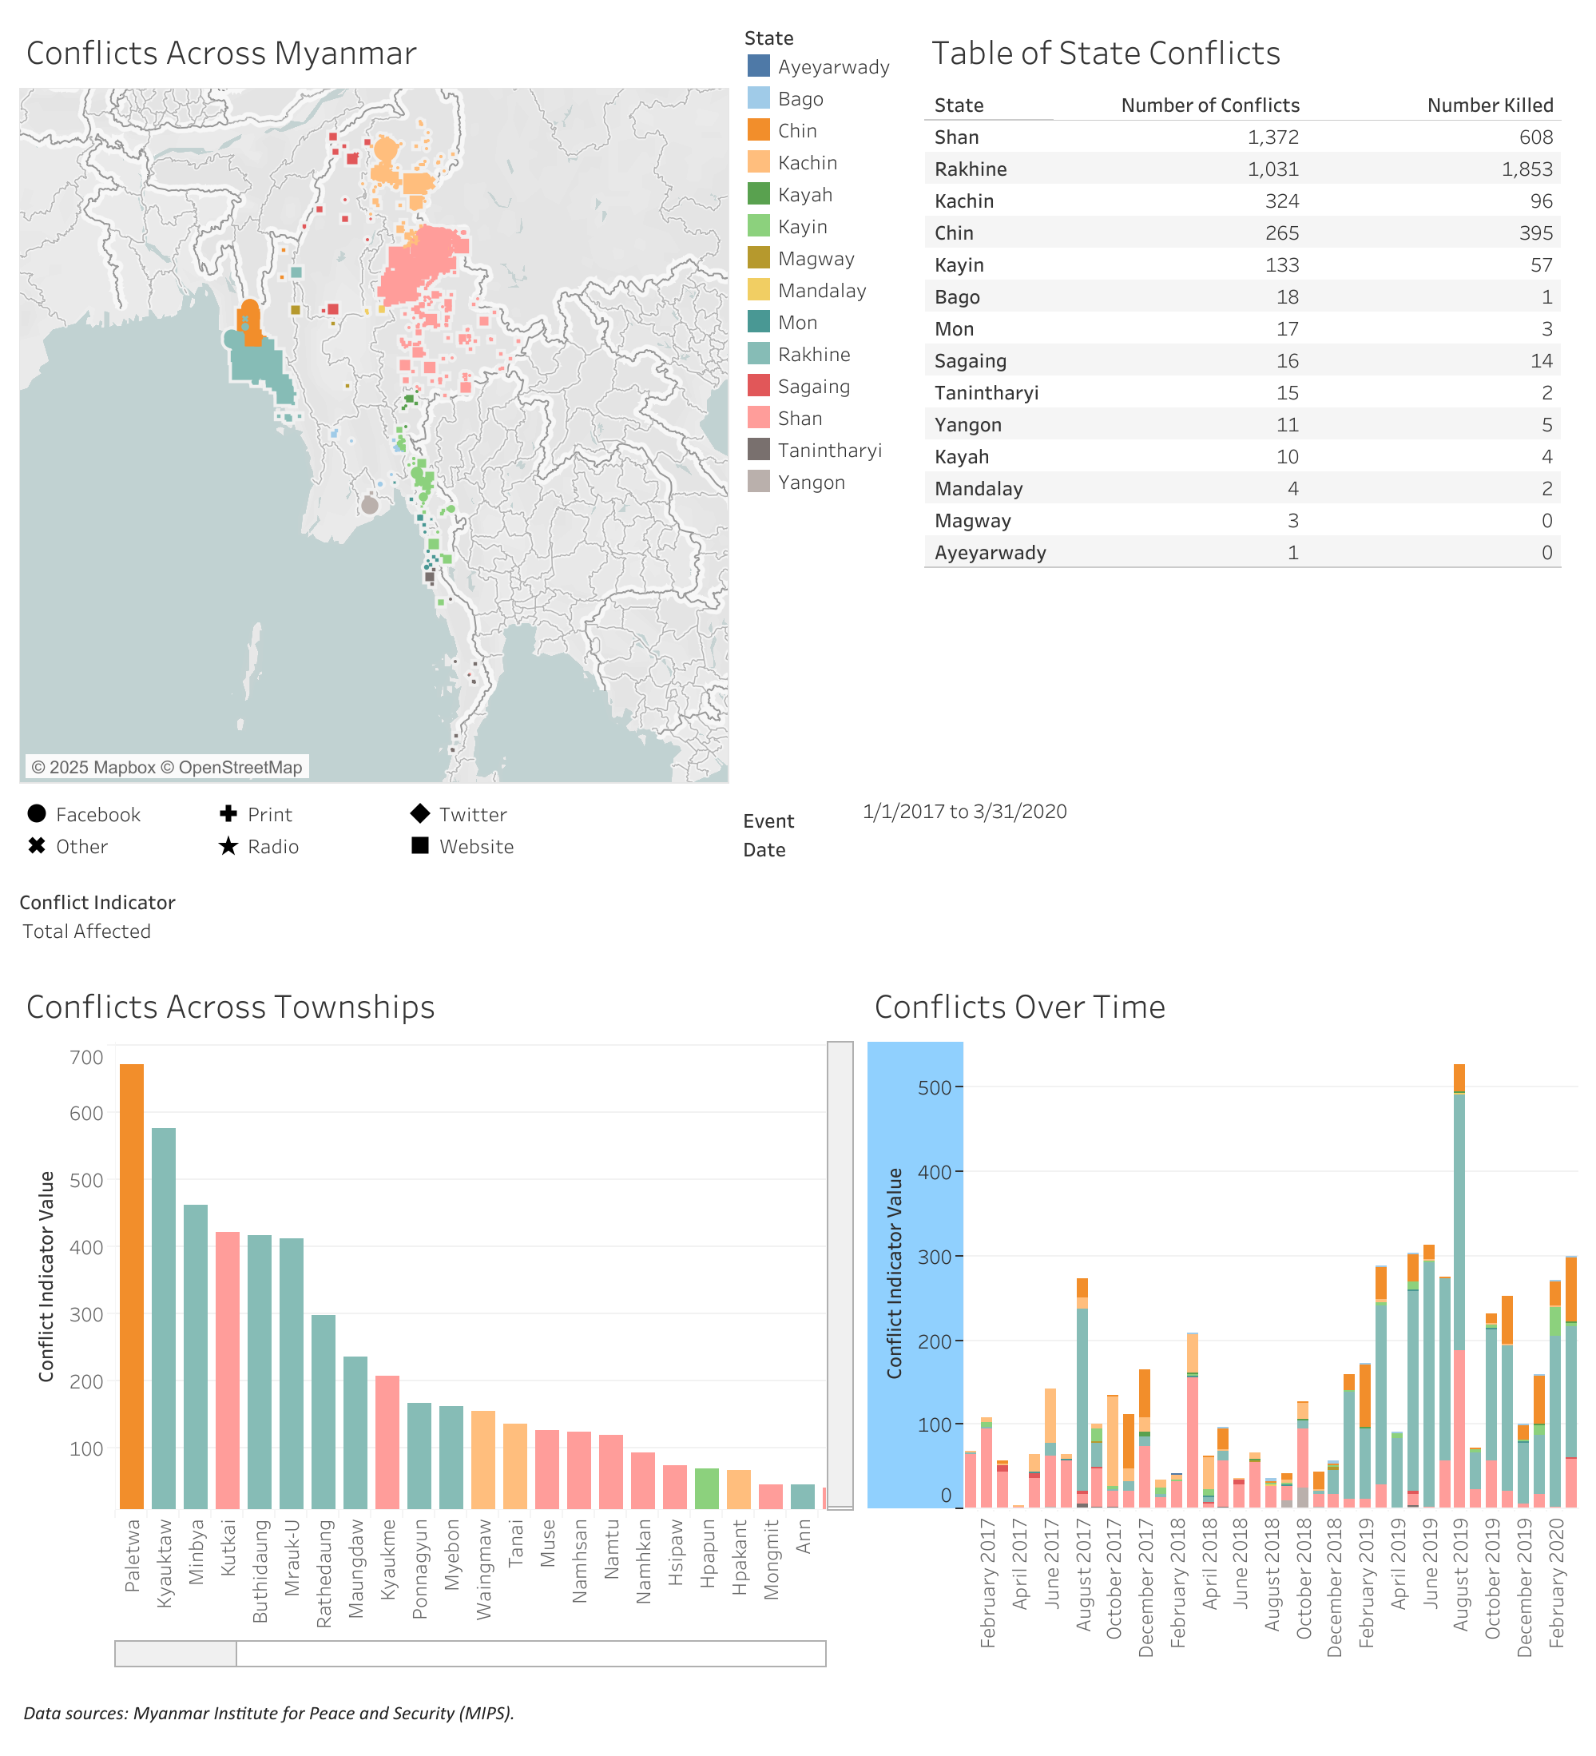
Task: Click the Print plus legend icon
Action: (x=228, y=813)
